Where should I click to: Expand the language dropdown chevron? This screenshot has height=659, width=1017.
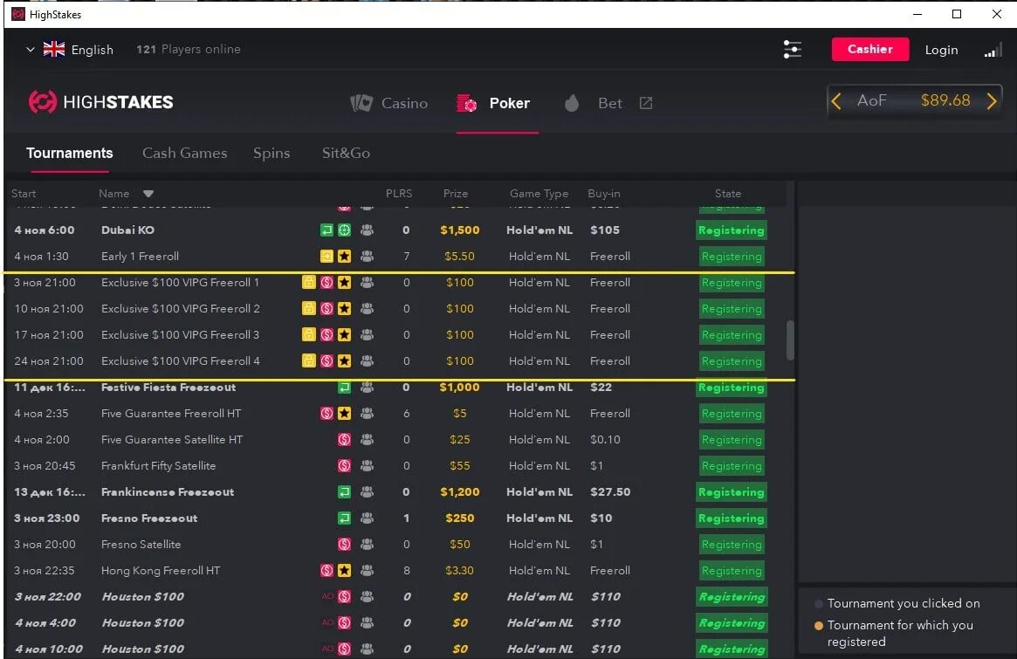pyautogui.click(x=30, y=49)
